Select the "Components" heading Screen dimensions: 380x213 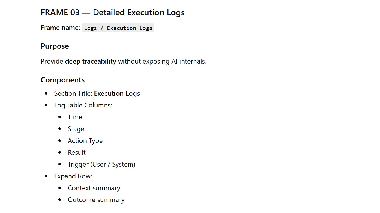(63, 80)
